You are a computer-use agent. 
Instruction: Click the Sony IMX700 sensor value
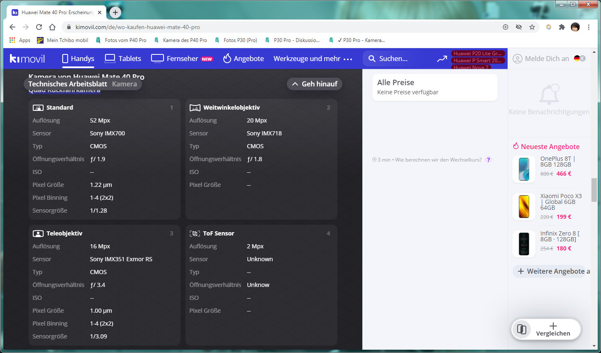[x=107, y=133]
